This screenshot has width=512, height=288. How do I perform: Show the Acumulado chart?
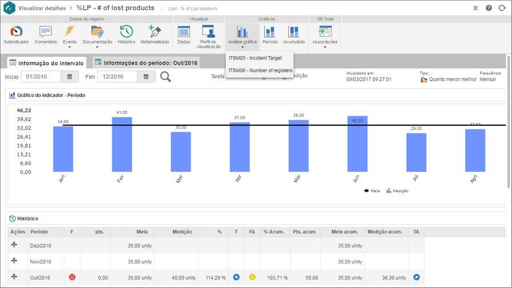(294, 32)
